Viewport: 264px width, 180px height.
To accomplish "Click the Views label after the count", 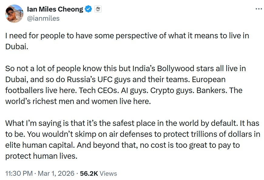I will (108, 173).
